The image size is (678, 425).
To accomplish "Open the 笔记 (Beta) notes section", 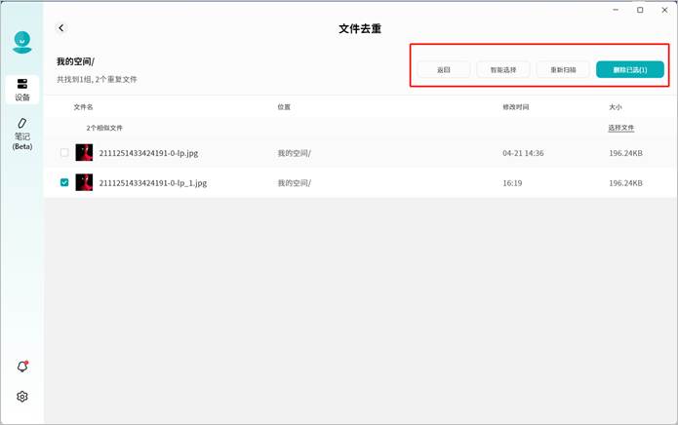I will click(x=21, y=135).
